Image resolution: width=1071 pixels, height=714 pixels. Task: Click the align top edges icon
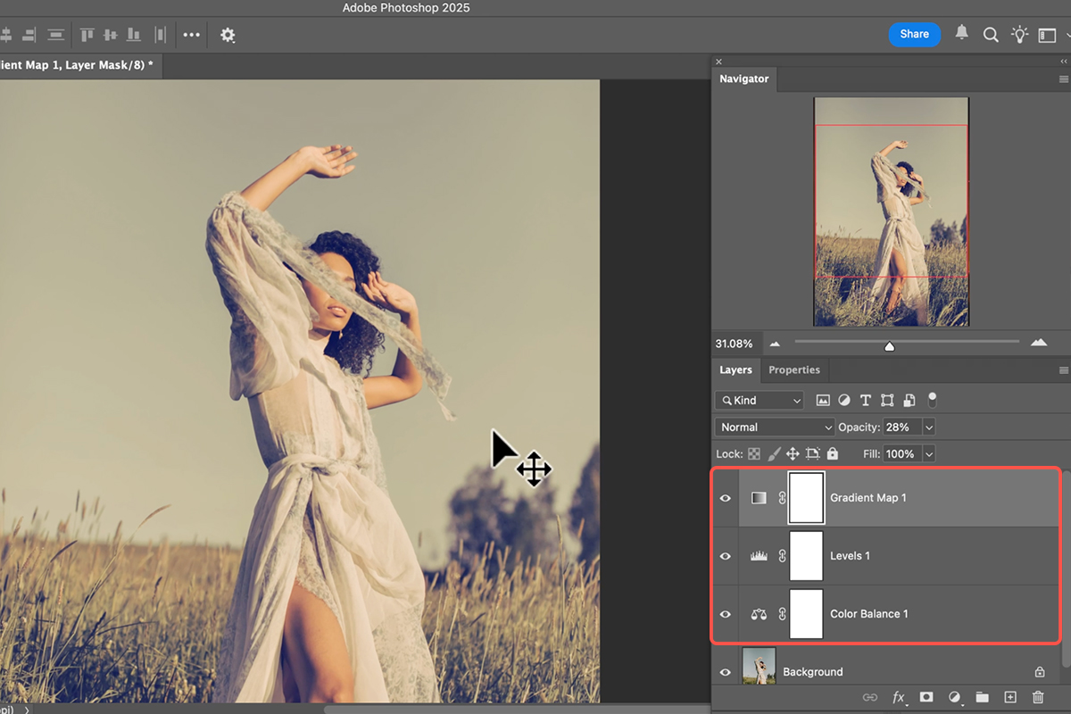(87, 35)
